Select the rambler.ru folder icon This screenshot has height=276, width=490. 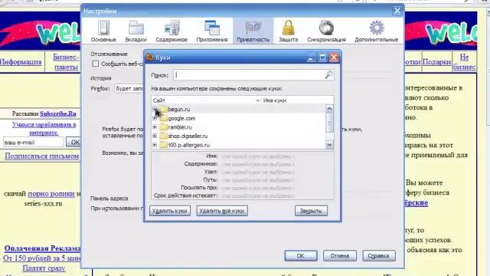163,127
